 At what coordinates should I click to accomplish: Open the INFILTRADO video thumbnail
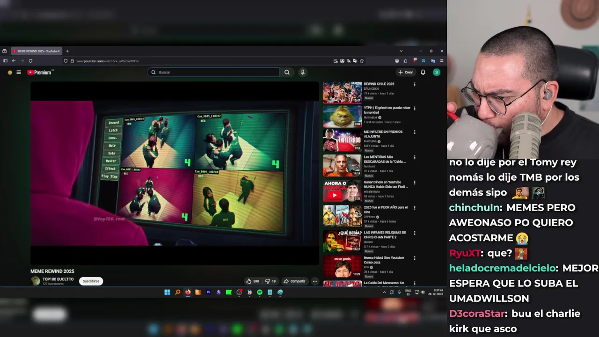[343, 140]
